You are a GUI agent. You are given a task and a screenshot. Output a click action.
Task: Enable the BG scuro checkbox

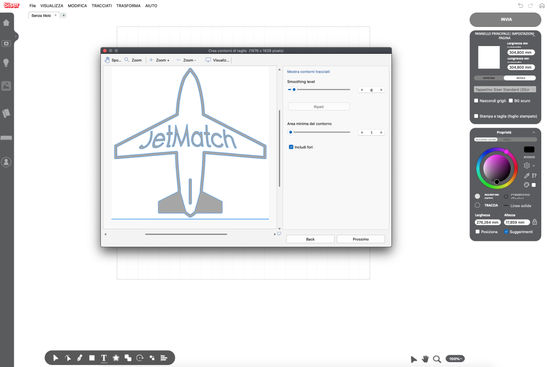point(511,101)
